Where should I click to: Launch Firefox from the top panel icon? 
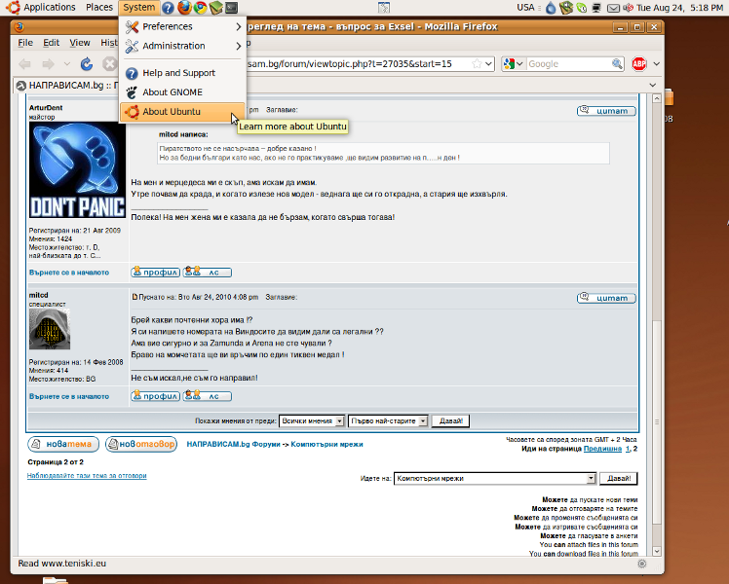(x=184, y=8)
